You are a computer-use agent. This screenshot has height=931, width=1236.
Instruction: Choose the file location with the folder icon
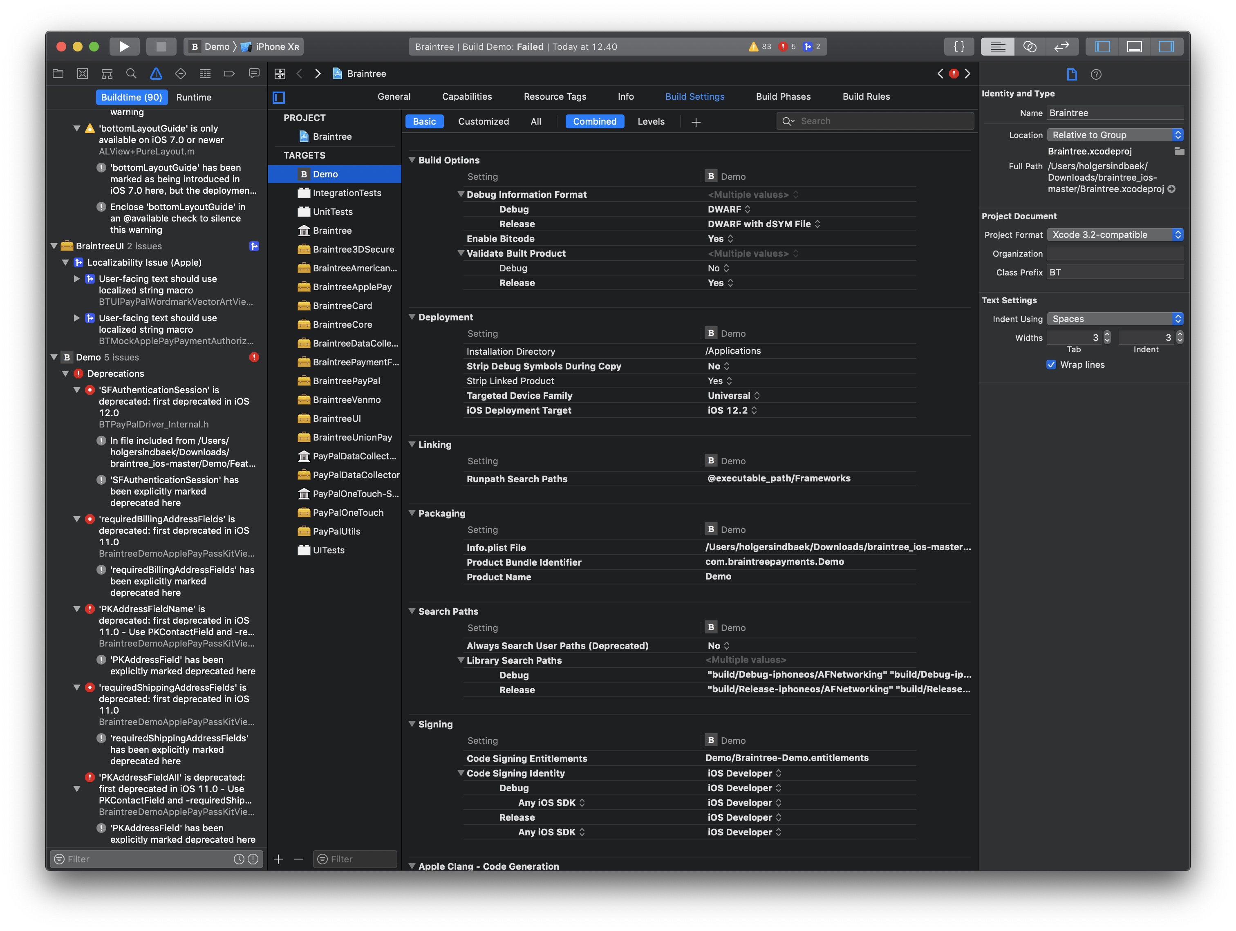pyautogui.click(x=1179, y=152)
